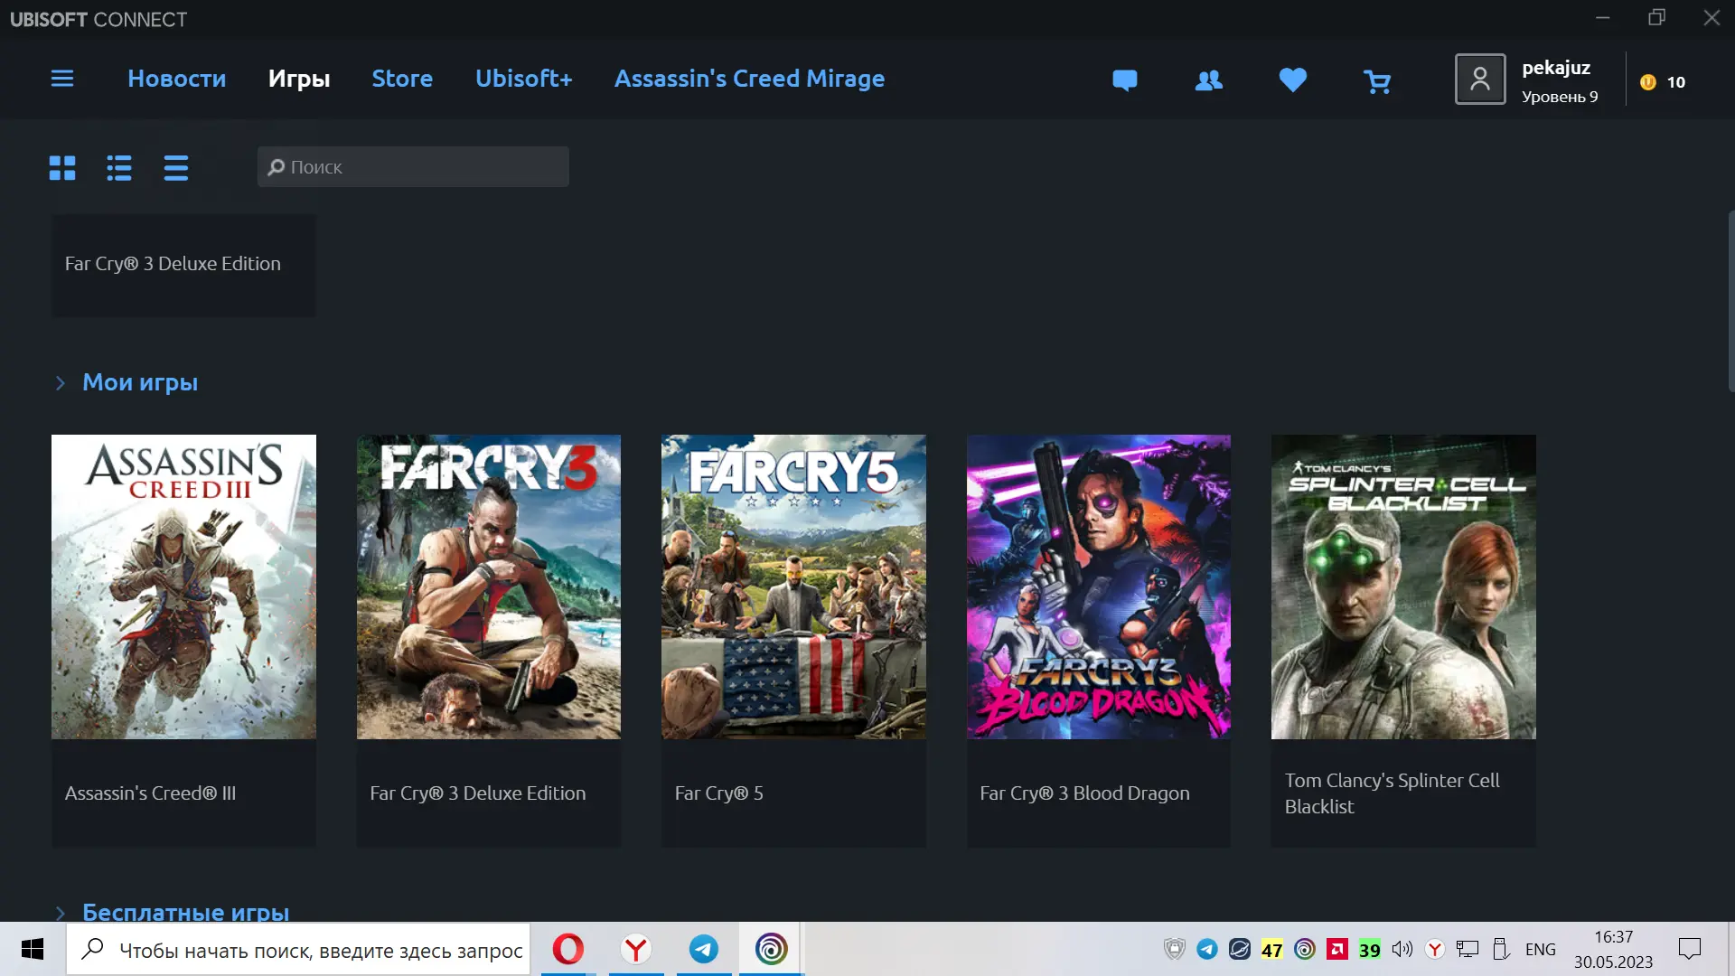Open Opera browser from taskbar

[x=568, y=949]
